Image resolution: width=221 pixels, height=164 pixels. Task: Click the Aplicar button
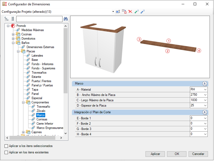click(155, 154)
